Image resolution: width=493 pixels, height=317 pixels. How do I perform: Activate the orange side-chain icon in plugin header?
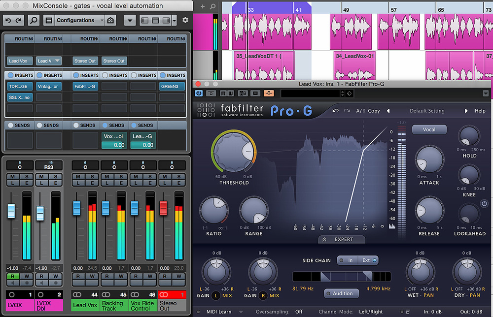[x=269, y=93]
